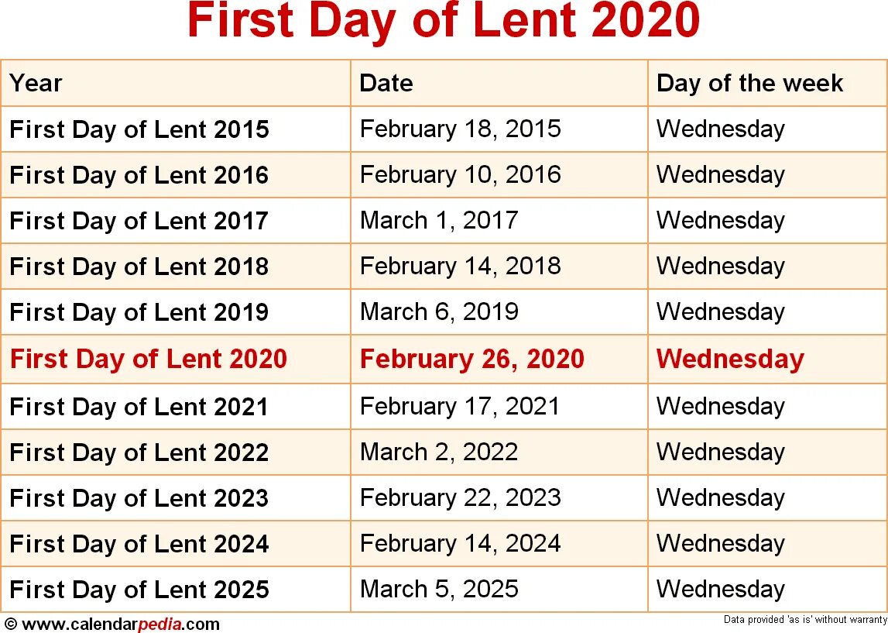The height and width of the screenshot is (633, 888).
Task: Select the "February 10, 2016" date cell
Action: (x=460, y=174)
